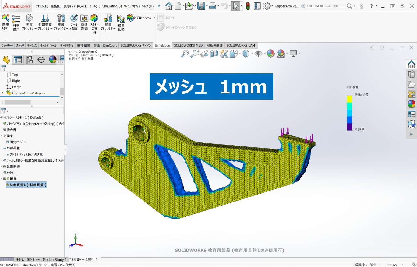Expand the GripperArm v2.step tree node
The height and width of the screenshot is (267, 417).
(3, 93)
